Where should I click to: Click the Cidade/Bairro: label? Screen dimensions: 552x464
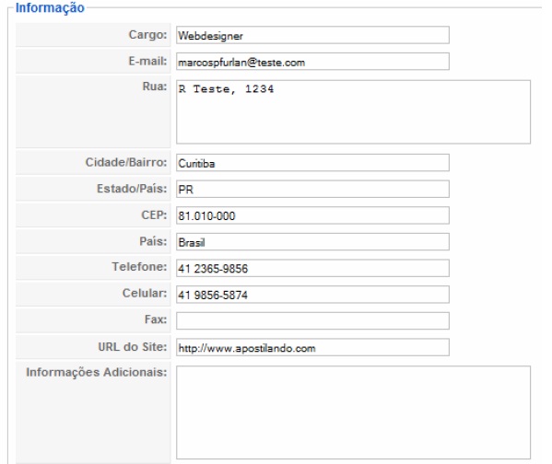(126, 162)
